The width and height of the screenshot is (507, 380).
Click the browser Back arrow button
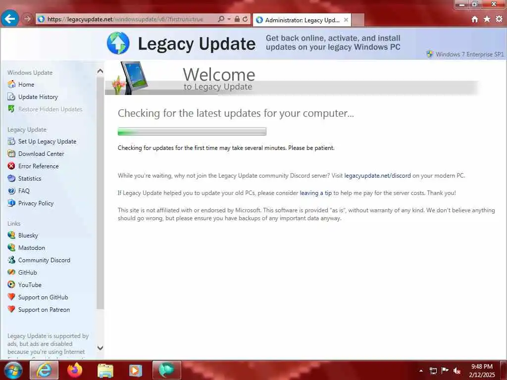[x=10, y=19]
